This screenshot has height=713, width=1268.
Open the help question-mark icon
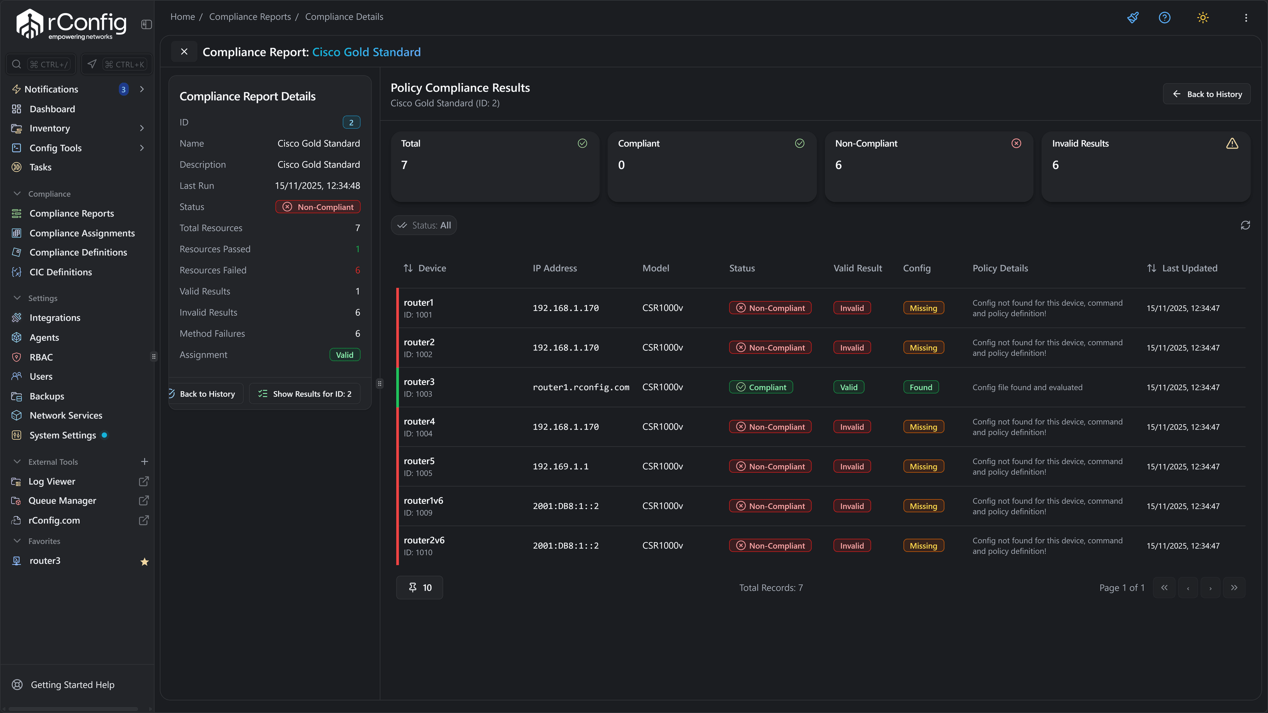(1165, 18)
